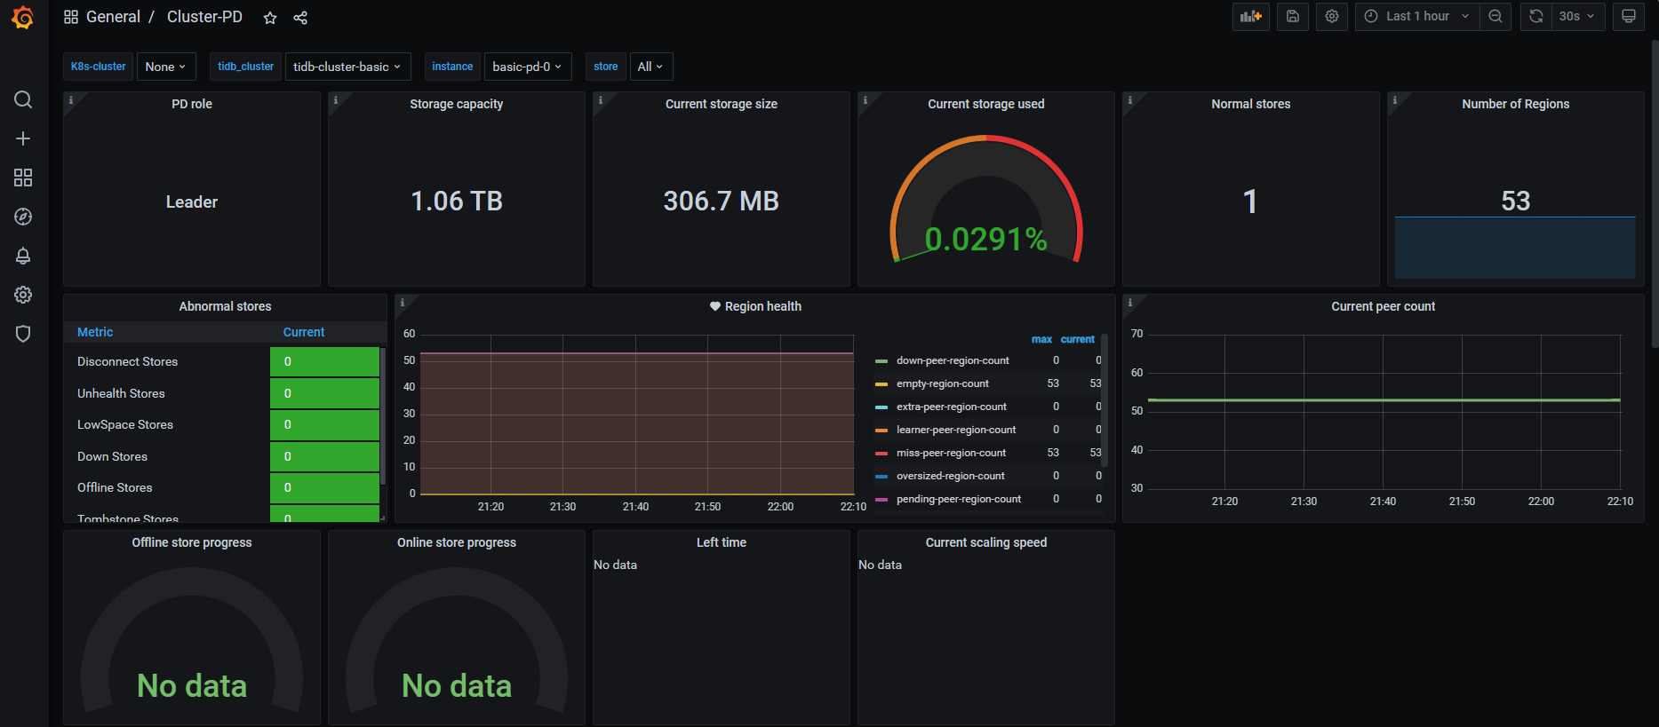Open the Storage capacity panel title menu
Viewport: 1659px width, 727px height.
tap(457, 104)
